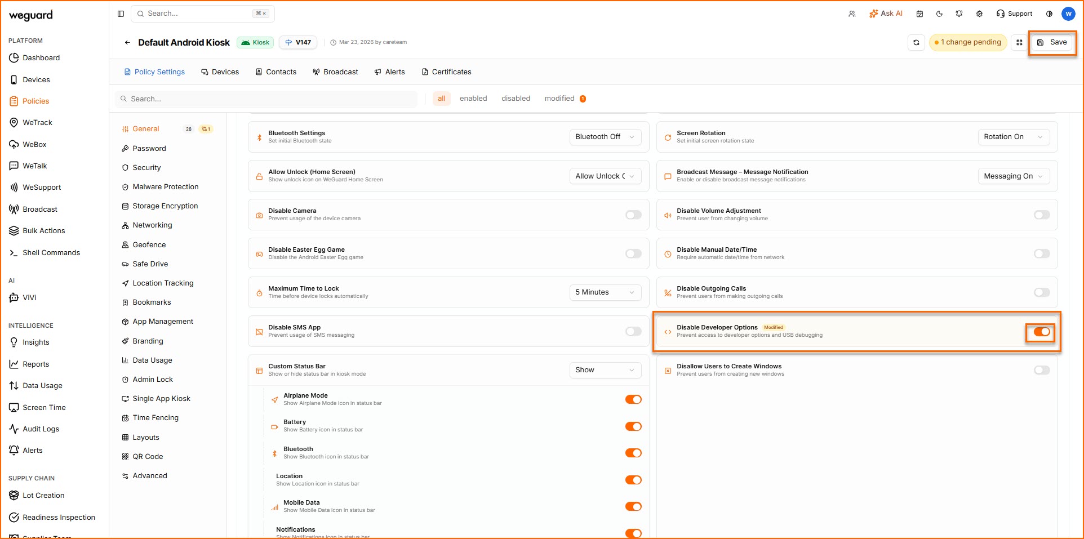Open the Bluetooth Settings dropdown
The height and width of the screenshot is (539, 1084).
pyautogui.click(x=605, y=137)
